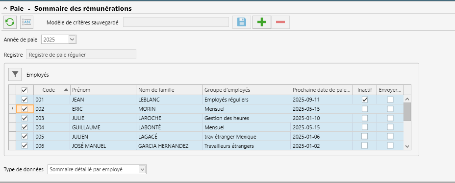455x183 pixels.
Task: Uncheck selection checkbox for employee 002
Action: (x=25, y=109)
